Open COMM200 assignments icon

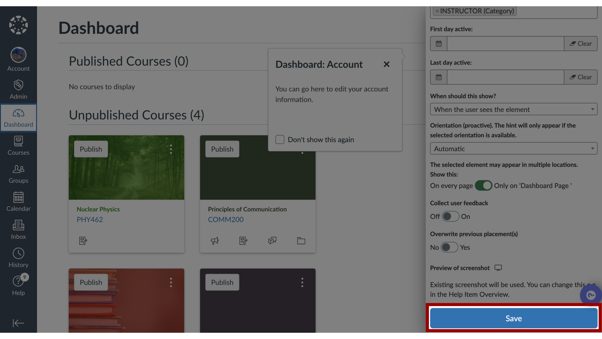(x=243, y=241)
